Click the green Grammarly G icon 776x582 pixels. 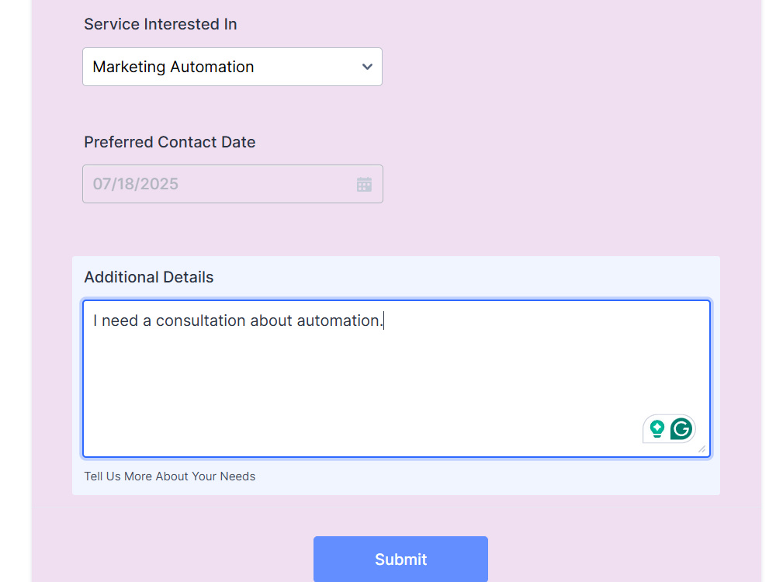coord(681,428)
